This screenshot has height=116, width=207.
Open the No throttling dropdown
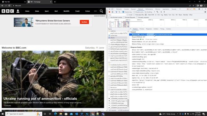[x=150, y=12]
